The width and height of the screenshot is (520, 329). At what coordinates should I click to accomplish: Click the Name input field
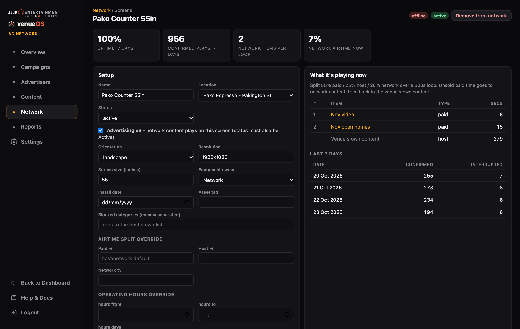[146, 95]
